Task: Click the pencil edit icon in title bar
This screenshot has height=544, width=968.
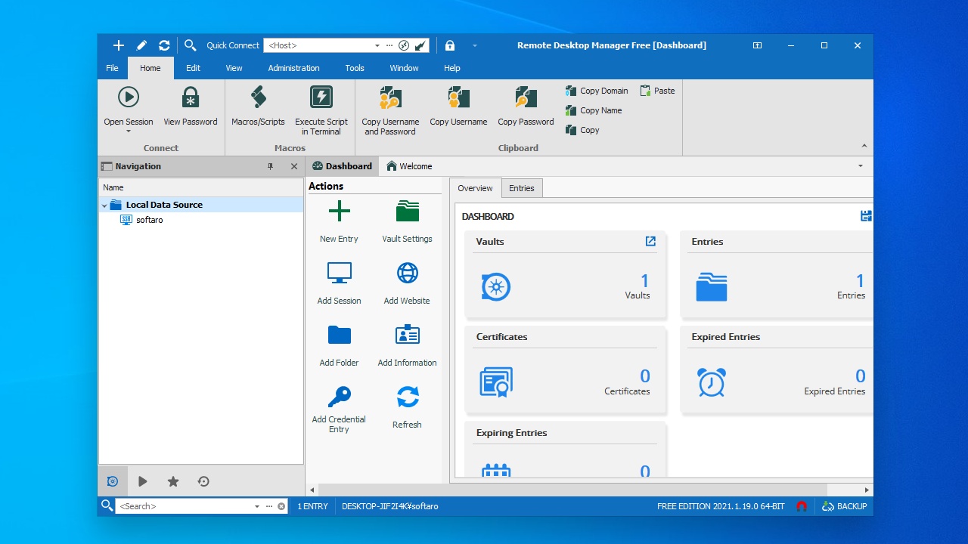Action: coord(141,45)
